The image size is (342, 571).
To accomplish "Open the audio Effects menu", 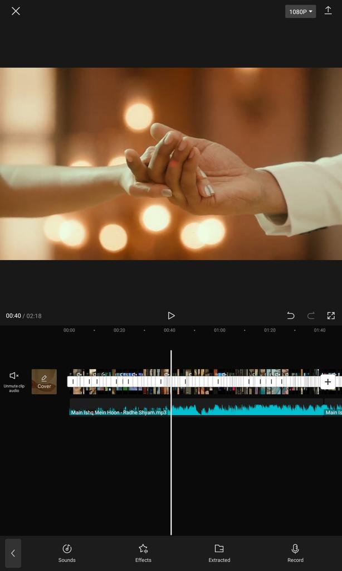I will point(143,553).
